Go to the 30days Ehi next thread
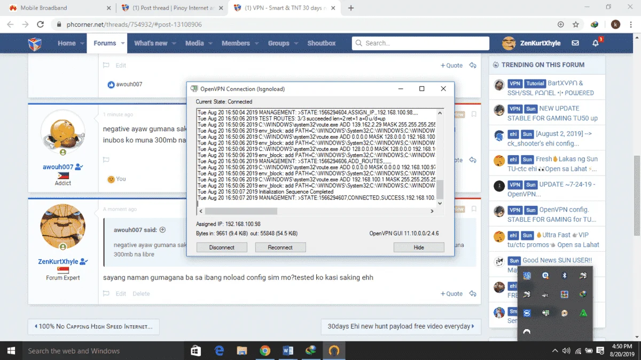The width and height of the screenshot is (641, 360). click(401, 326)
